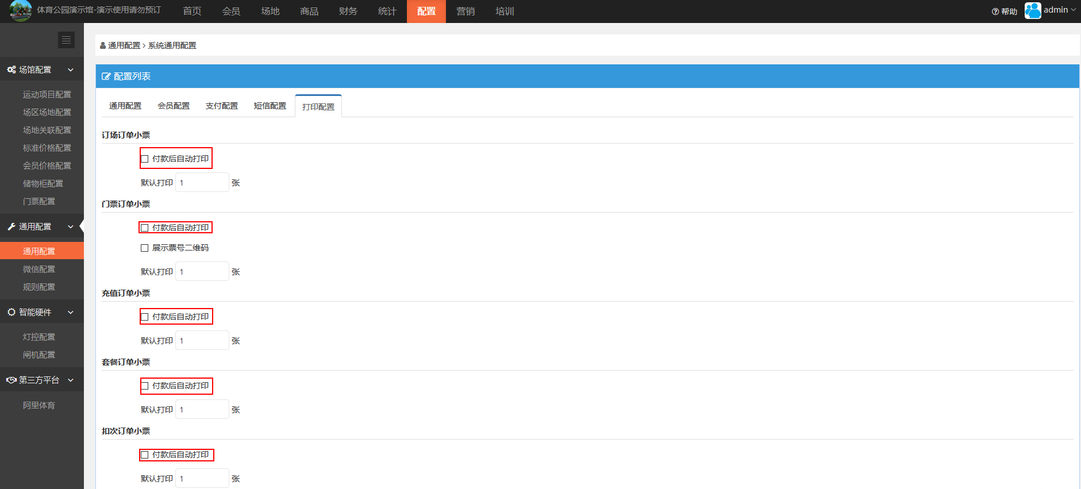
Task: Open 闸机配置 in sidebar
Action: (39, 355)
